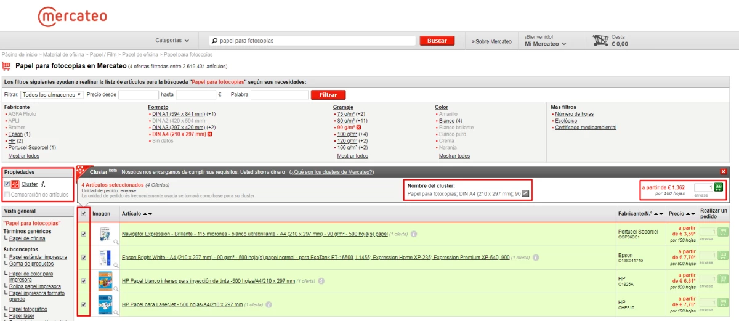Uncheck the Cluster checkbox in Propiedades
Viewport: 739px width, 321px height.
pos(7,184)
